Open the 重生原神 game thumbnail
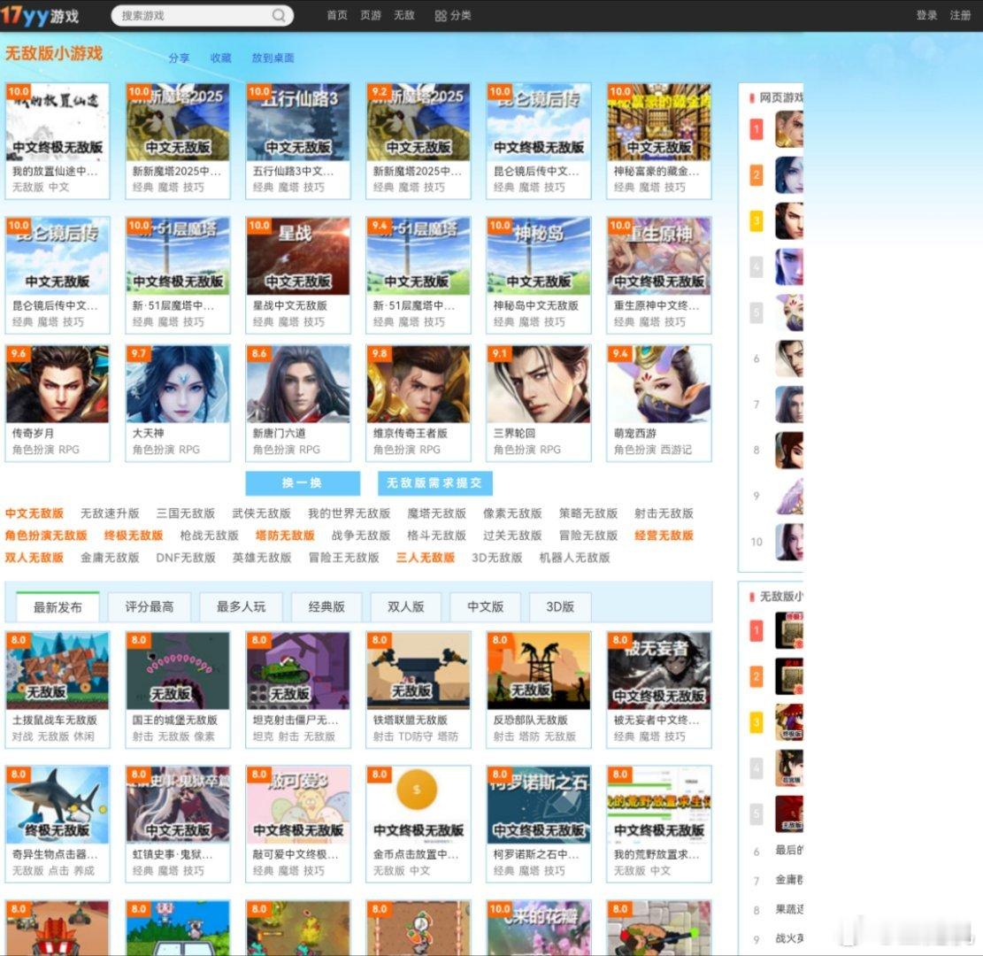 [659, 256]
